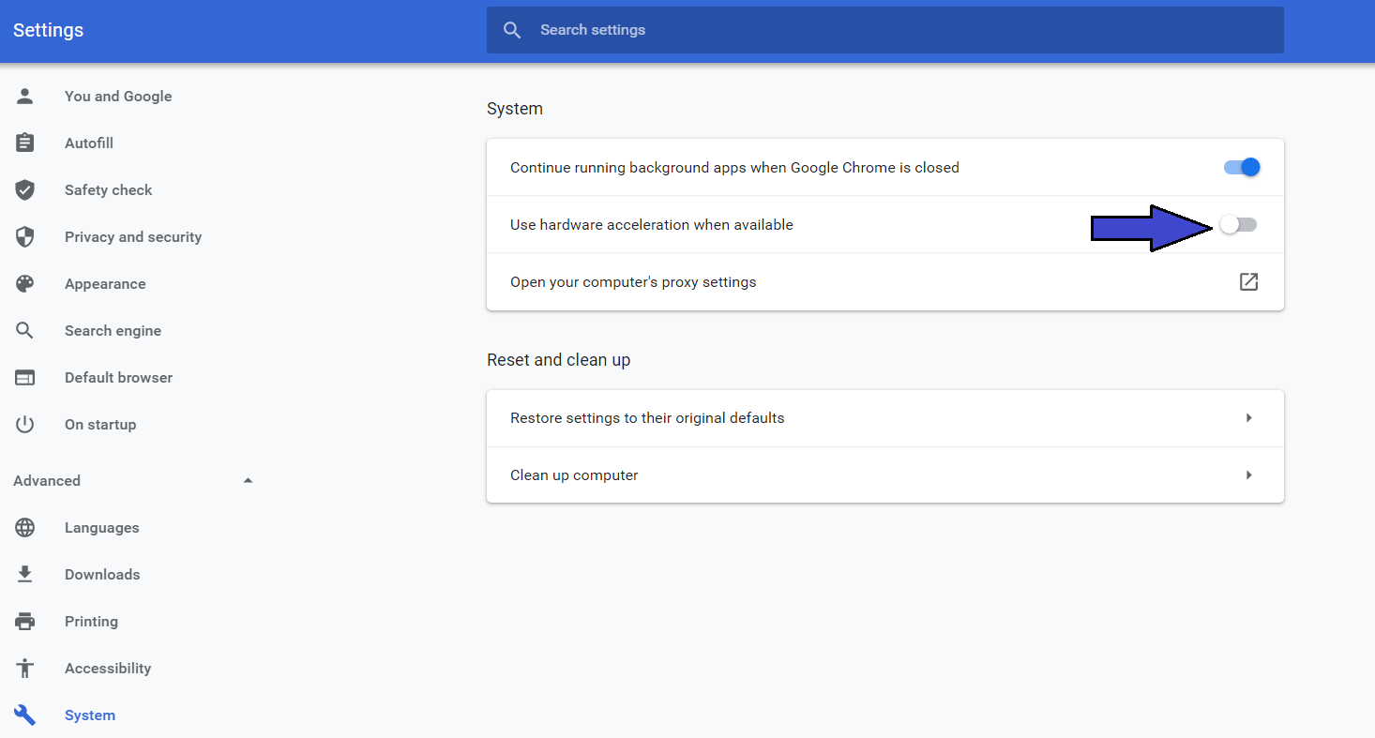The height and width of the screenshot is (738, 1375).
Task: Select System in the sidebar
Action: (x=90, y=715)
